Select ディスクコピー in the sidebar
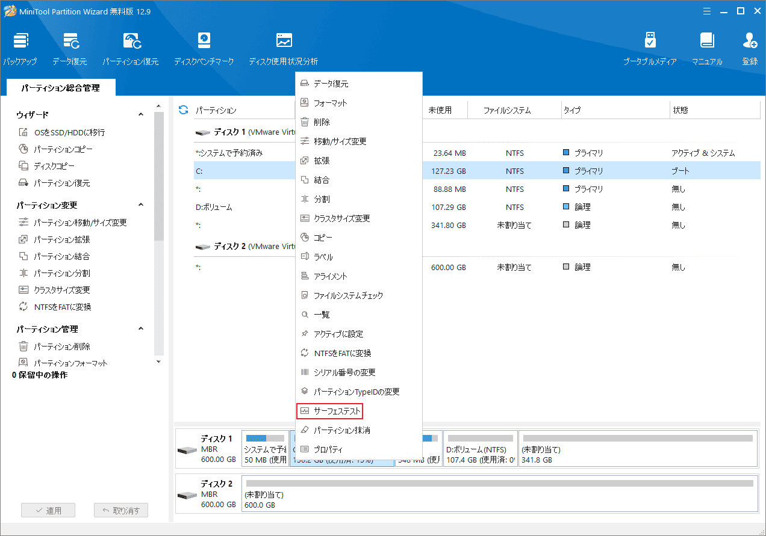766x536 pixels. pyautogui.click(x=47, y=166)
